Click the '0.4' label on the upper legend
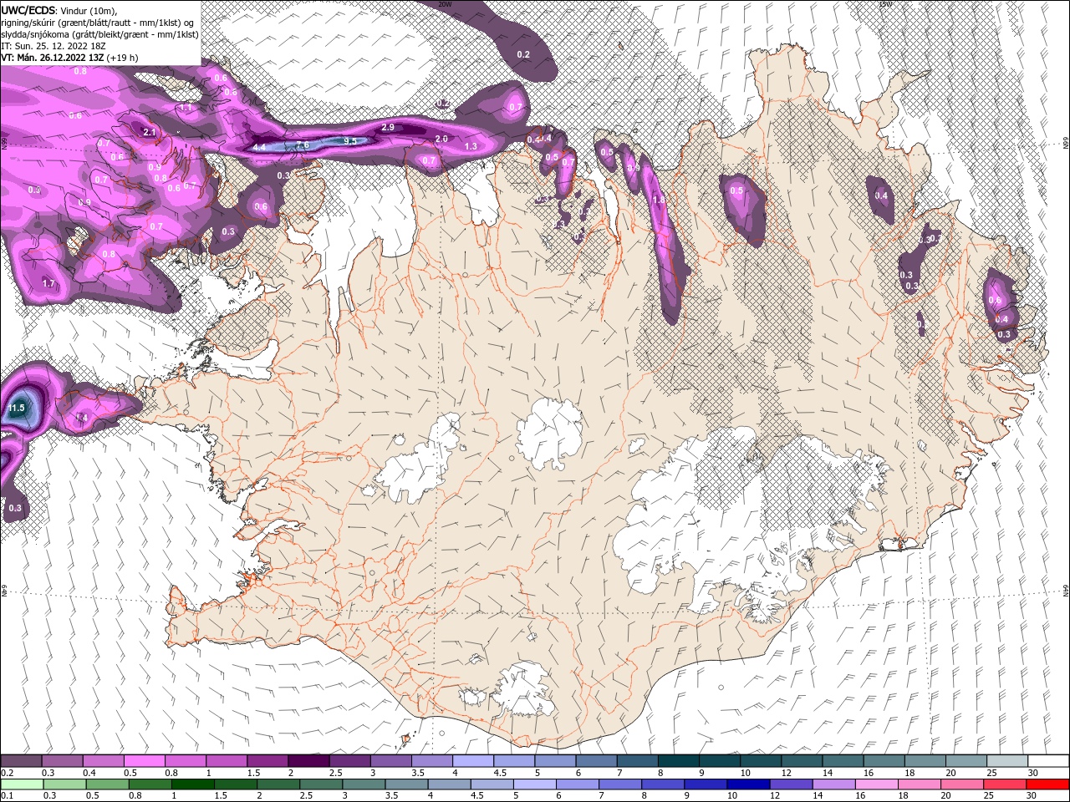1070x802 pixels. coord(89,773)
